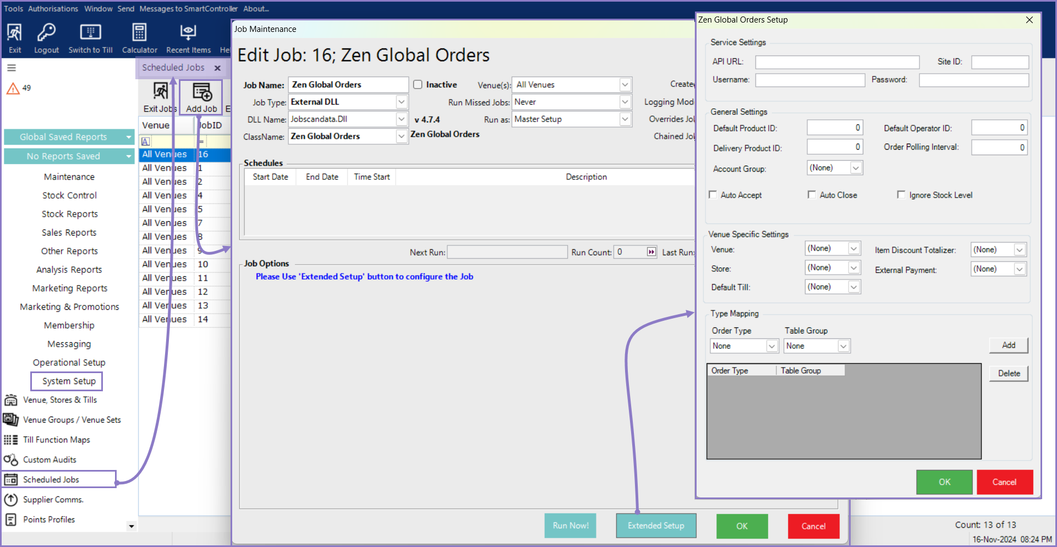Click the Password input field

(x=973, y=80)
